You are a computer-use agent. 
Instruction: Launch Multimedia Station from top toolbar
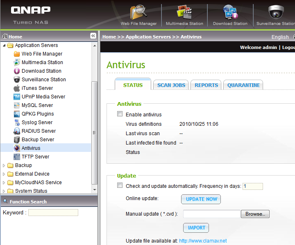click(x=184, y=13)
